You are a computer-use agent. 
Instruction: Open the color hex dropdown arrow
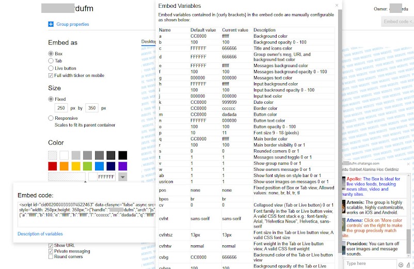(122, 177)
